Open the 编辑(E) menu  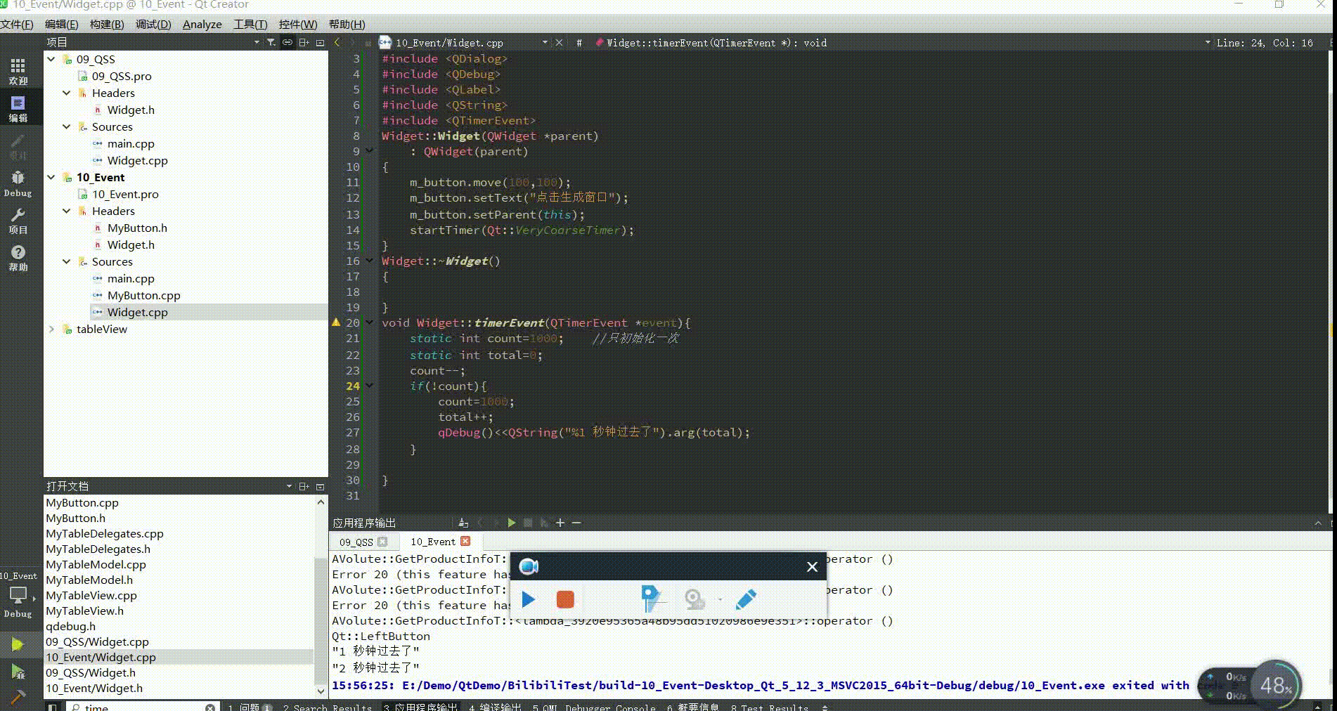pyautogui.click(x=62, y=25)
